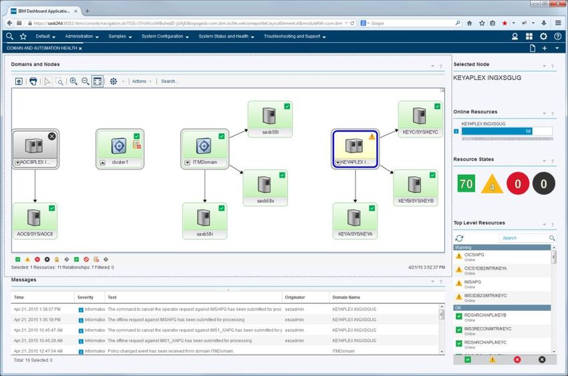Click the select-all topology icon in toolbar
The image size is (568, 376).
click(x=19, y=81)
